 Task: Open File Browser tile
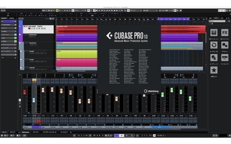coord(225,58)
